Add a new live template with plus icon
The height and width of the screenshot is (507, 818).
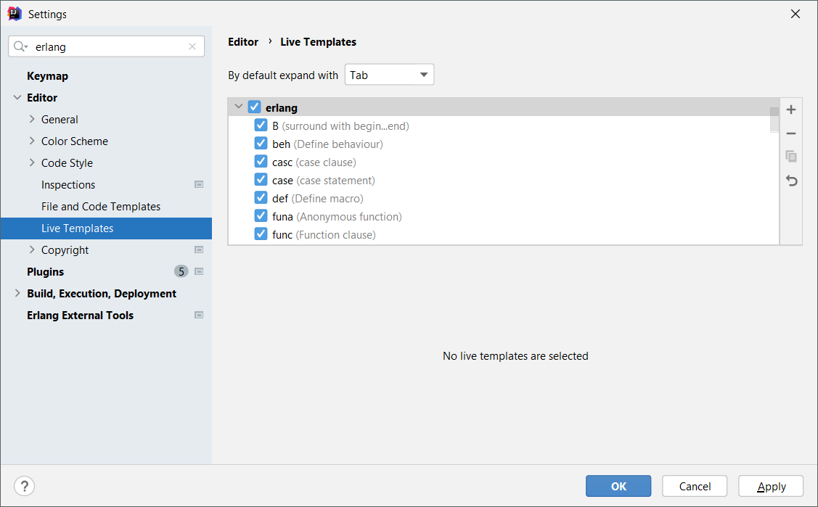pyautogui.click(x=791, y=110)
